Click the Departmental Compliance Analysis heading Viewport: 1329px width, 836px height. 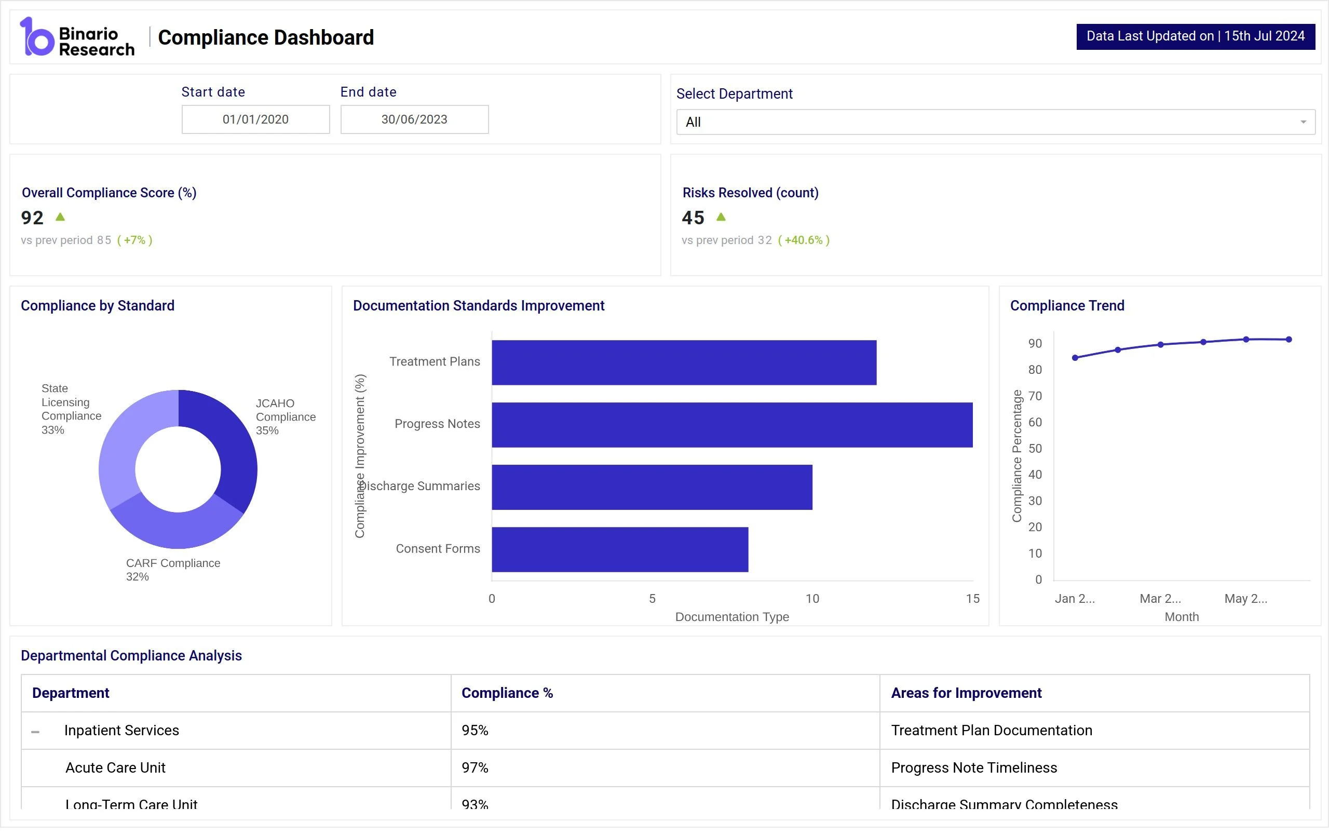131,655
